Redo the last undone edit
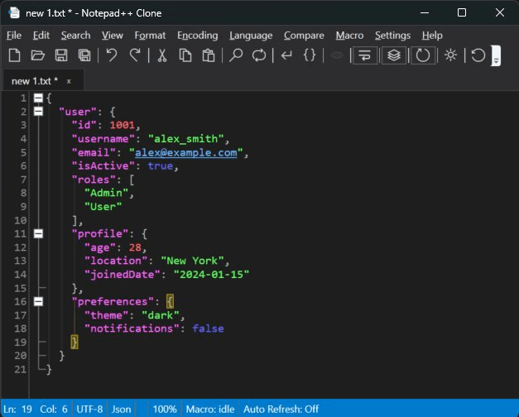The height and width of the screenshot is (417, 519). (x=135, y=55)
